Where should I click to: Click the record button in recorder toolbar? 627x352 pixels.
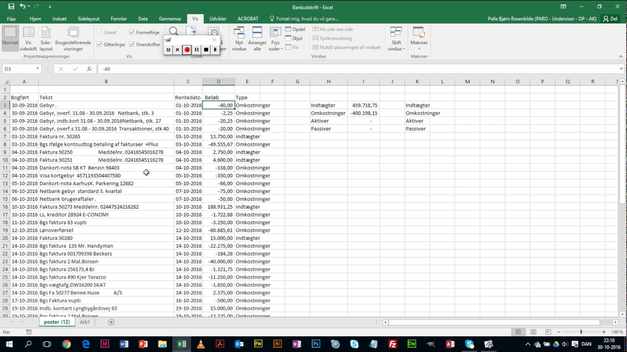tap(187, 49)
